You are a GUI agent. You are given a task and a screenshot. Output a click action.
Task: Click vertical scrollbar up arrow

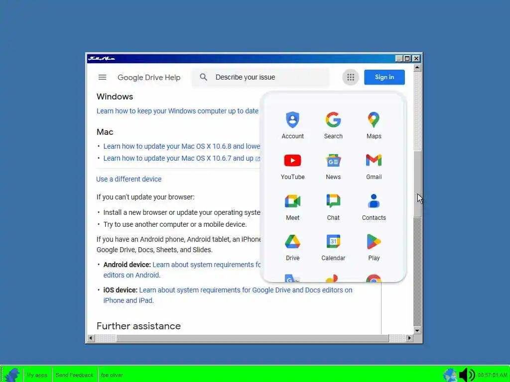[417, 68]
